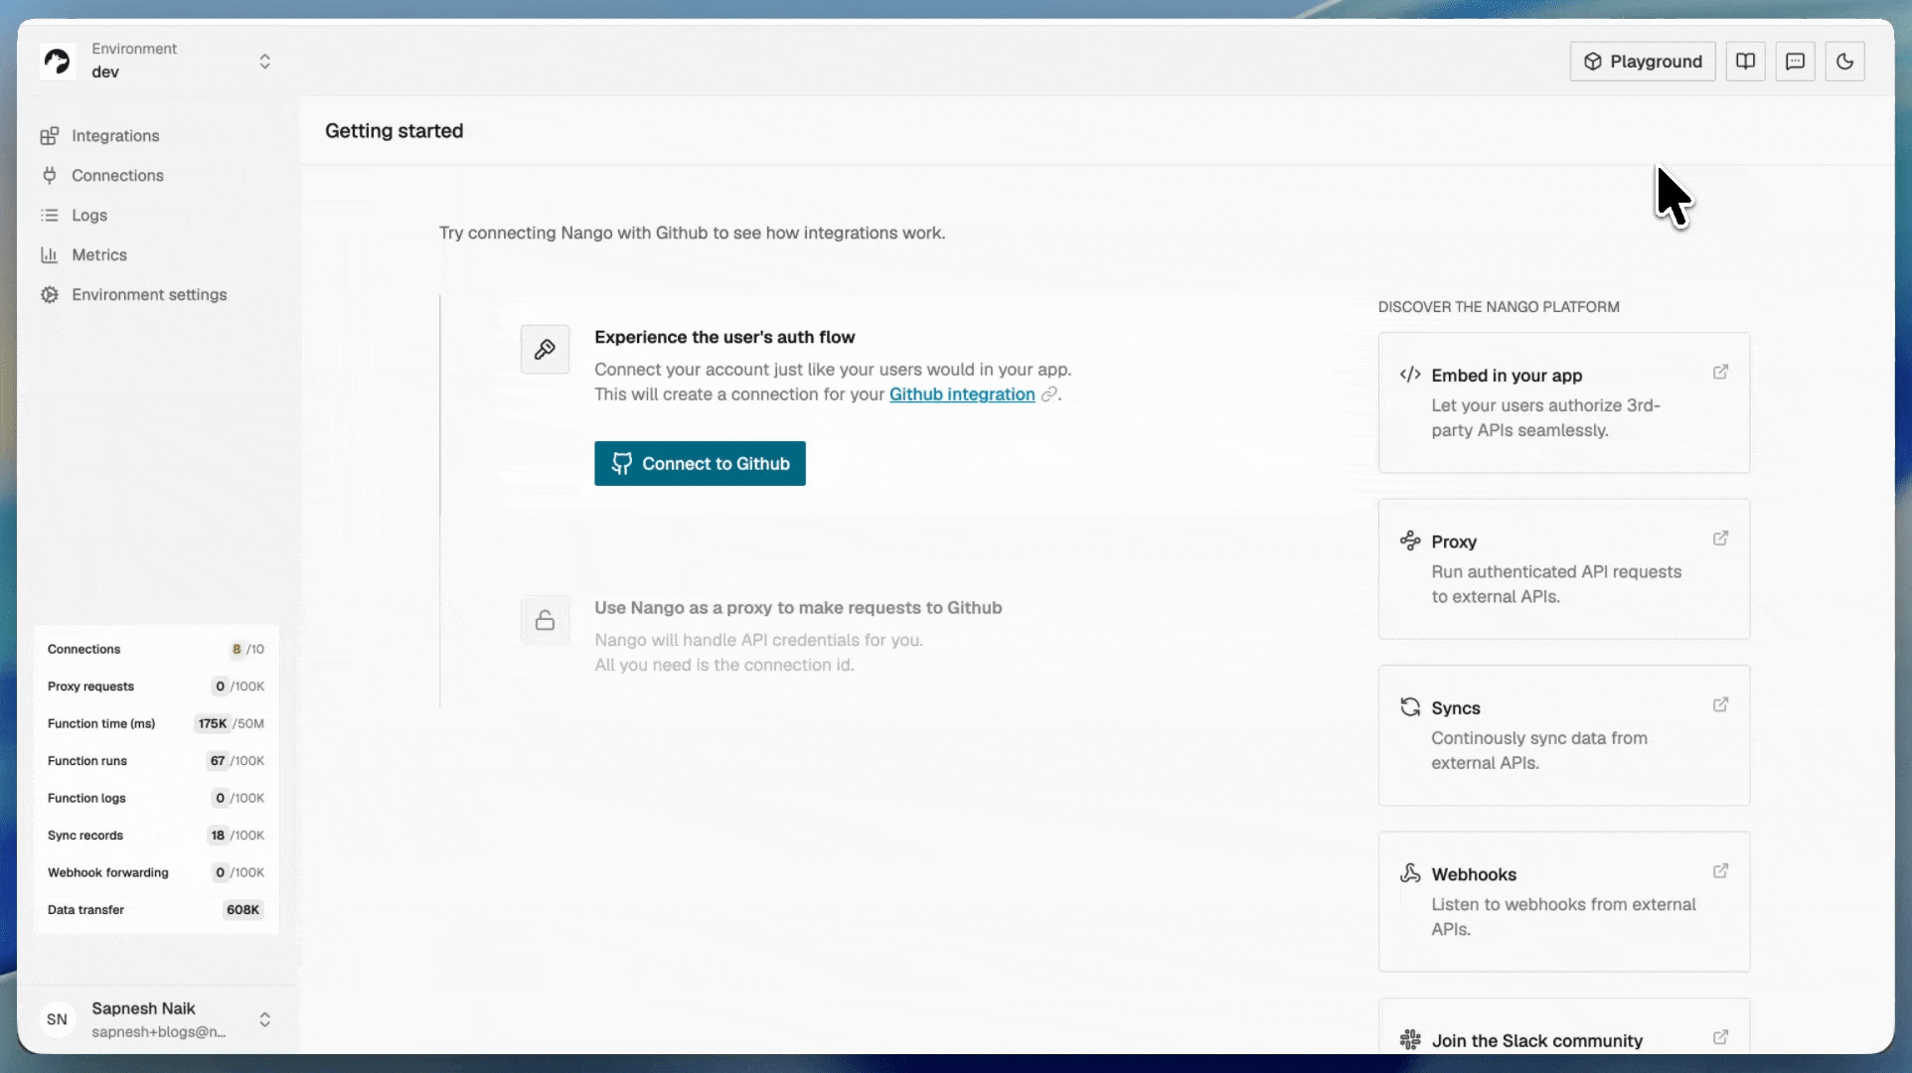The width and height of the screenshot is (1912, 1073).
Task: Open Metrics in the sidebar
Action: point(99,255)
